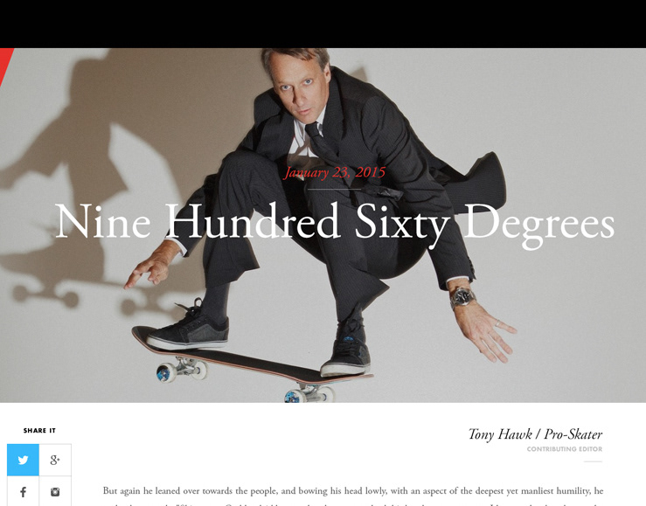
Task: Share the article on Twitter
Action: point(23,460)
